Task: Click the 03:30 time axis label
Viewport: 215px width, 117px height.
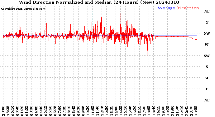Action: [x=31, y=111]
